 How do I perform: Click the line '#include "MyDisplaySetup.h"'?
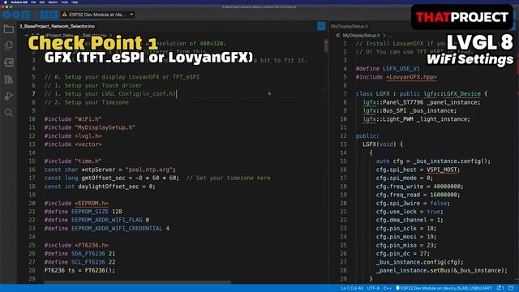[x=90, y=127]
